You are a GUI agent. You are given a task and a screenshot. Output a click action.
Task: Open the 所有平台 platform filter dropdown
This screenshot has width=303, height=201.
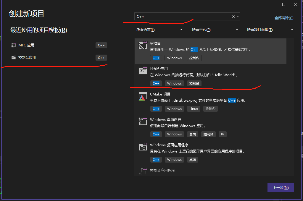[x=215, y=30]
